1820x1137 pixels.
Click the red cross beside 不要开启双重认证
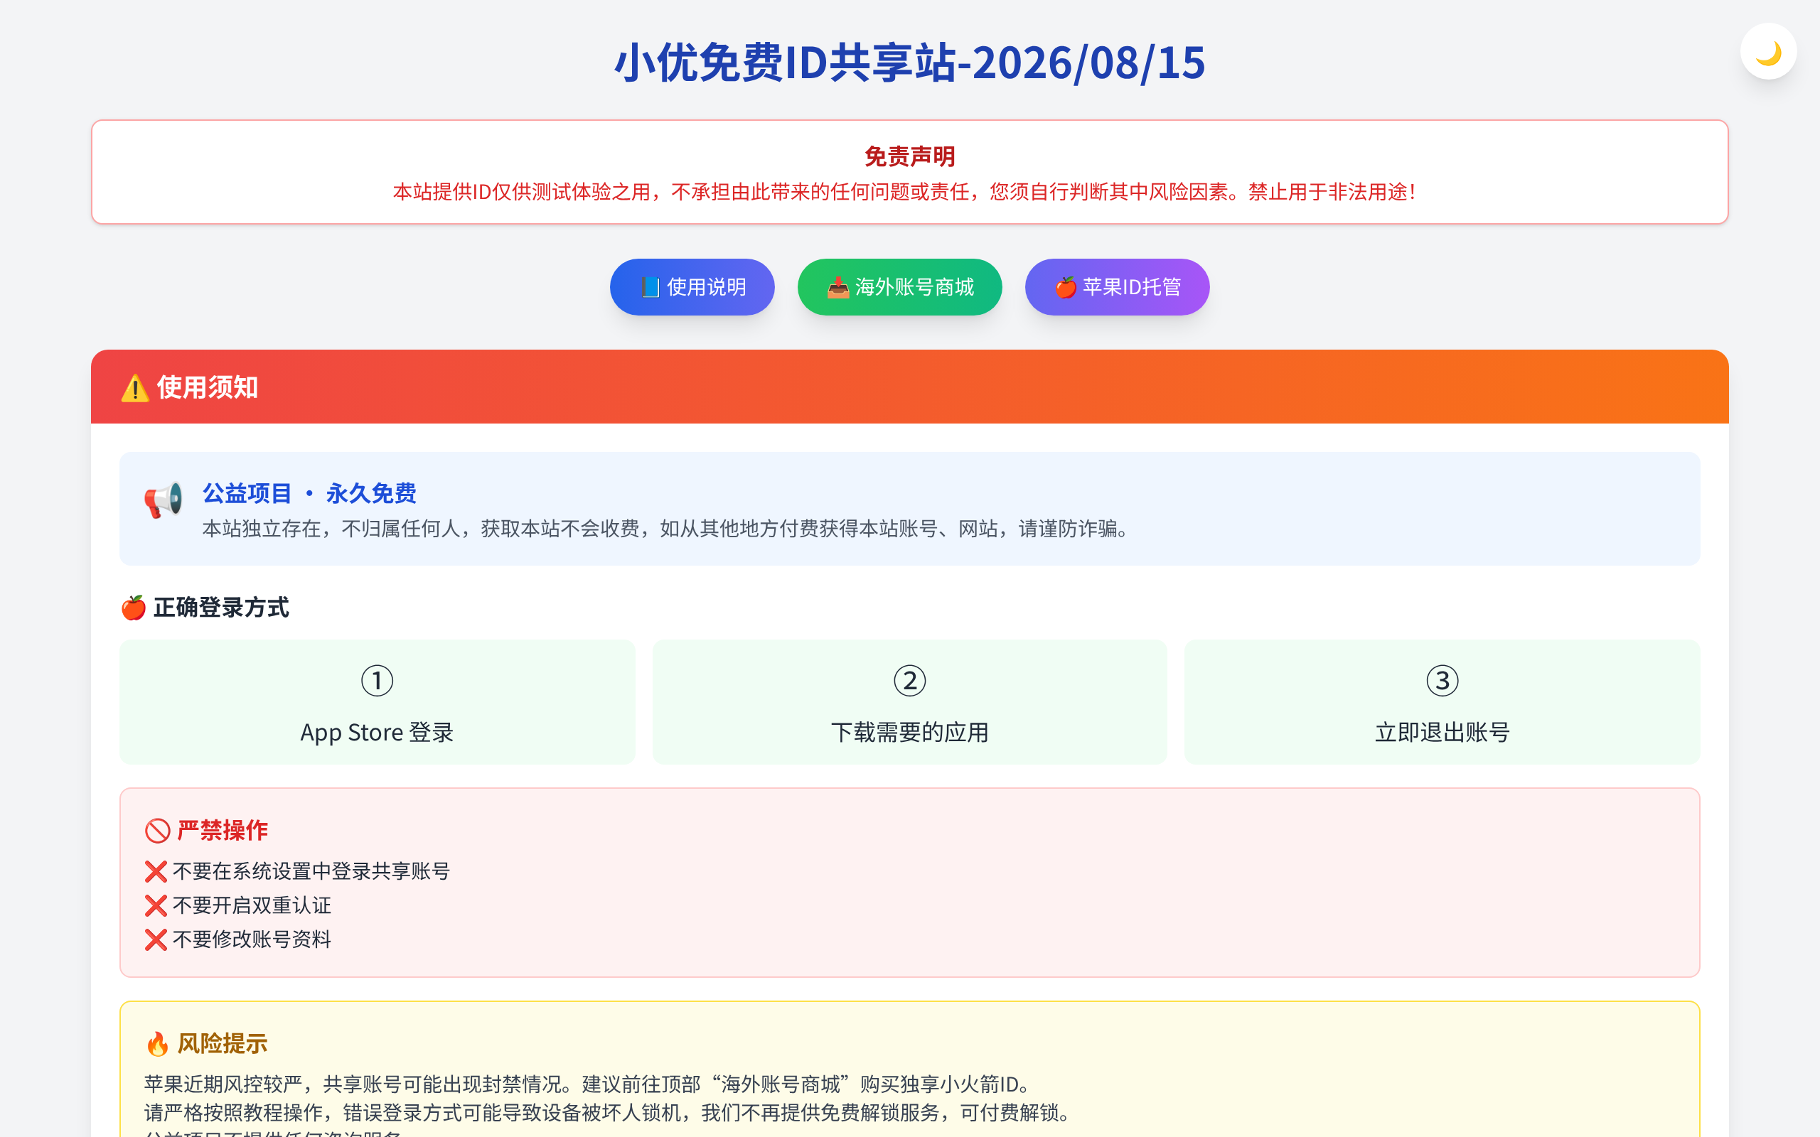coord(156,905)
